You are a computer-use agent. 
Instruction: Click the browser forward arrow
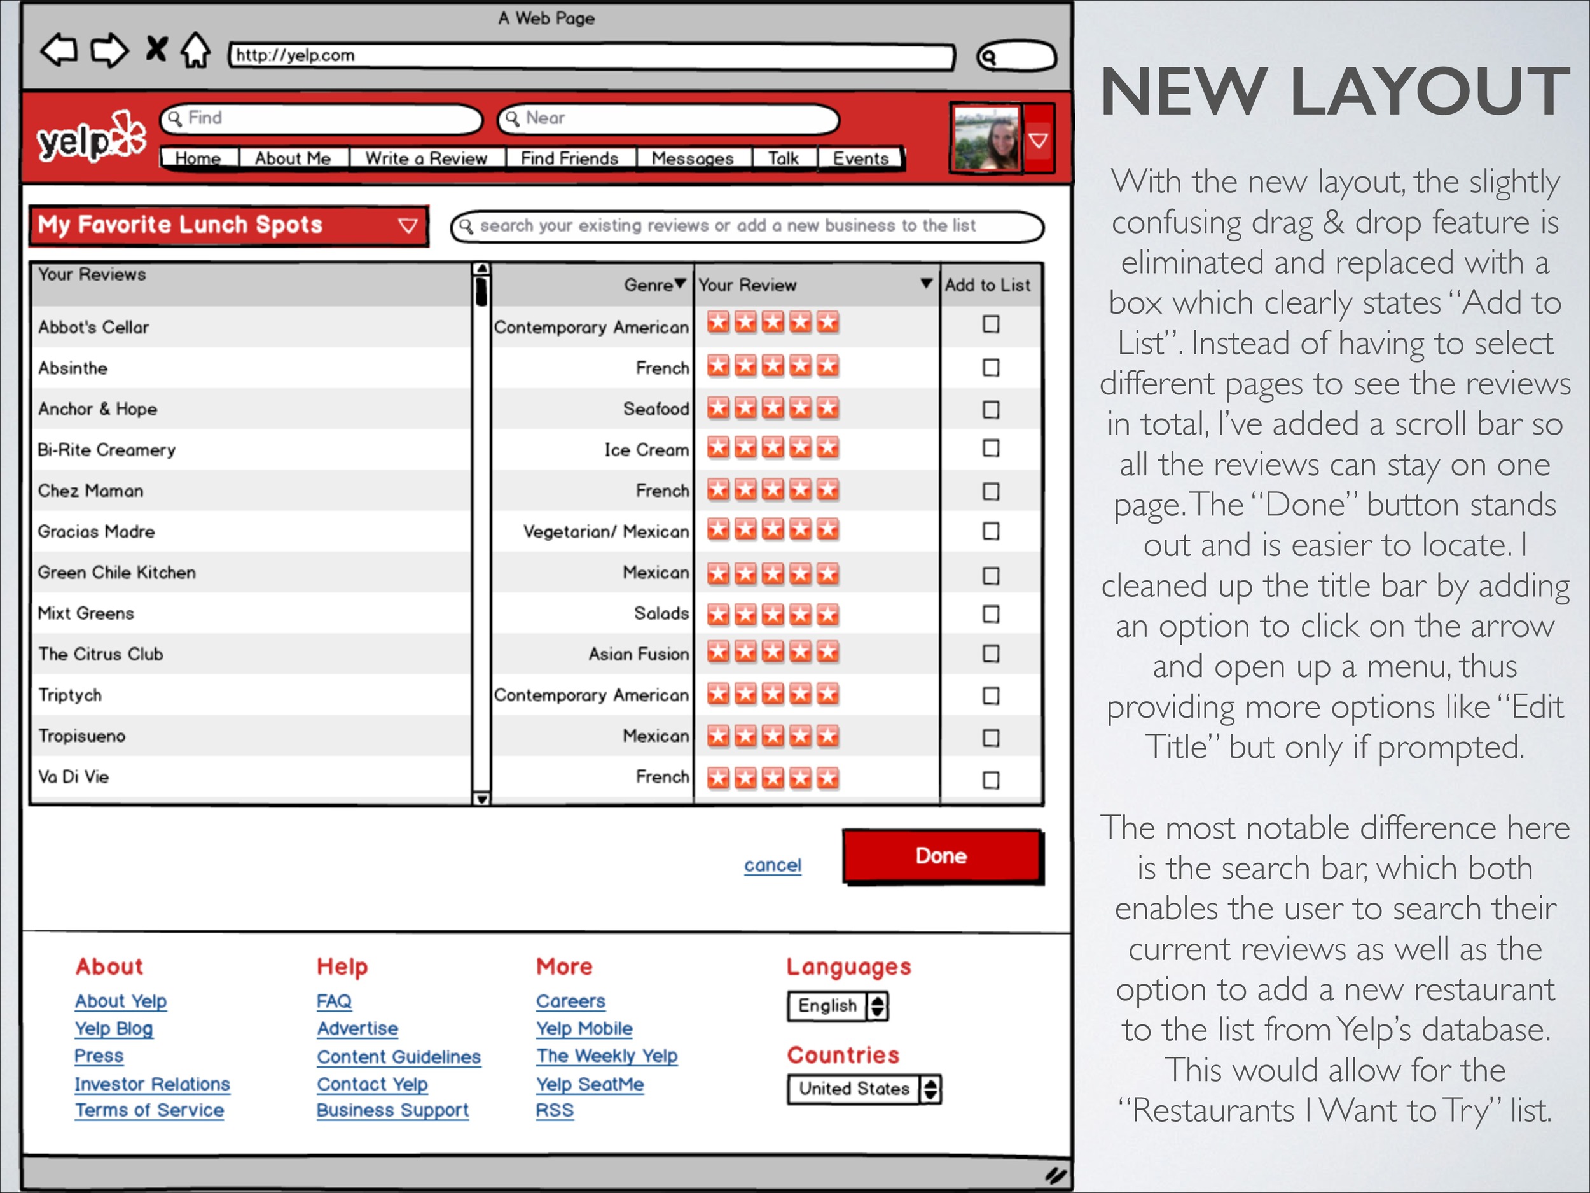pos(109,50)
